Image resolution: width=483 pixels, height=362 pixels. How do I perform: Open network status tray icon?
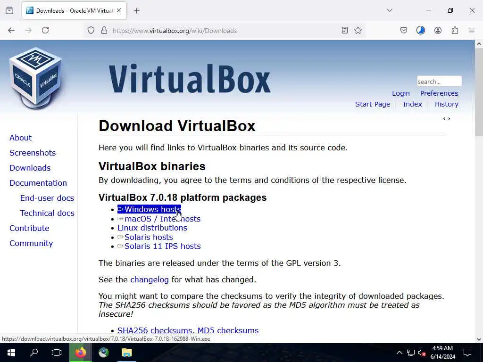point(411,353)
